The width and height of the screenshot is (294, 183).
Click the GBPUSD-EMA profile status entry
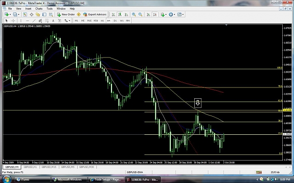click(135, 172)
